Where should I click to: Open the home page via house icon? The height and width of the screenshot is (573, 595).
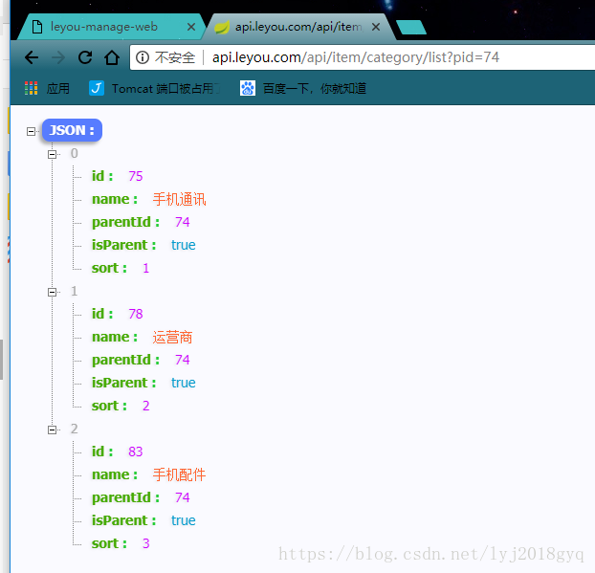point(112,57)
